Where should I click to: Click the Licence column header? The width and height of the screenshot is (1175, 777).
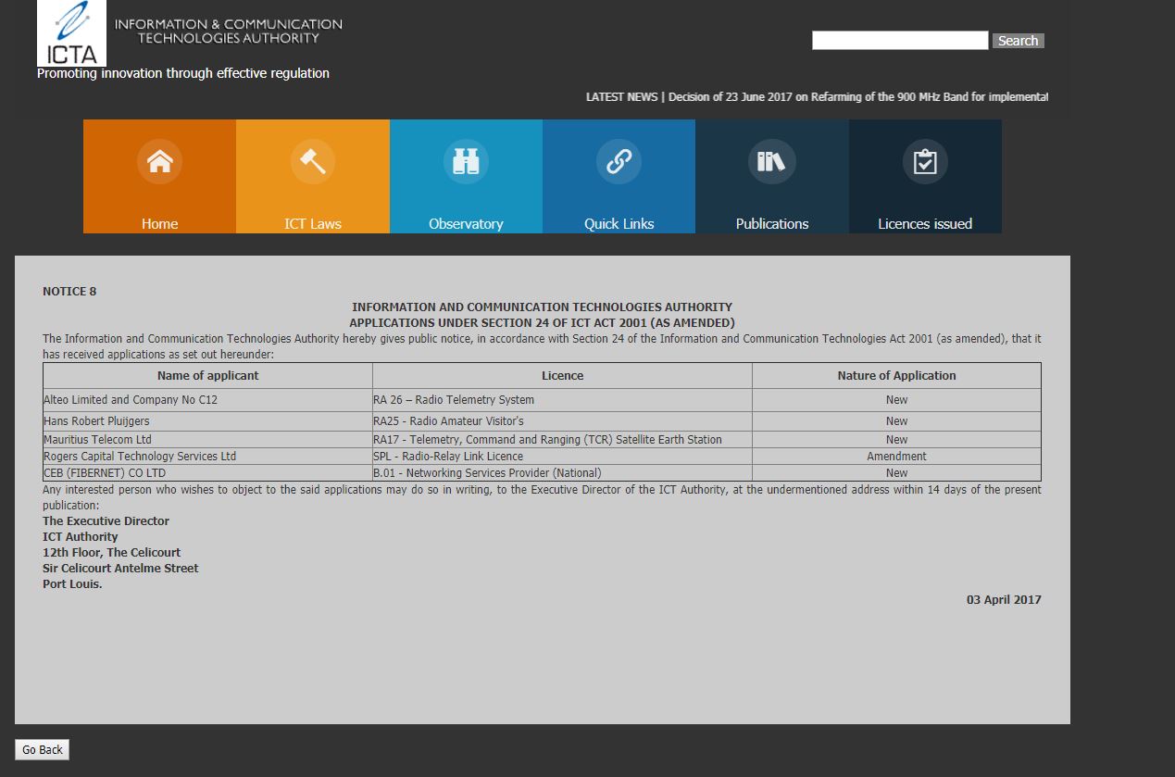[562, 375]
